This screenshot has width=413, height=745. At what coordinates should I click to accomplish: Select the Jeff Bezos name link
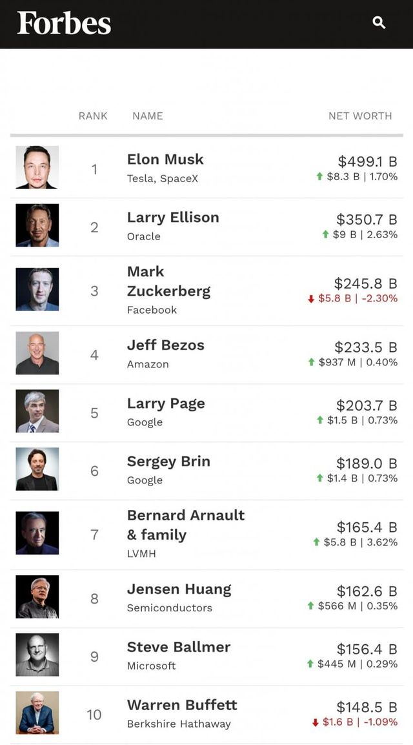[166, 345]
